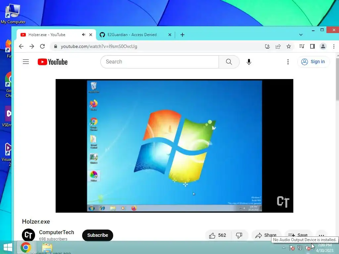Reload the YouTube page

(x=42, y=46)
